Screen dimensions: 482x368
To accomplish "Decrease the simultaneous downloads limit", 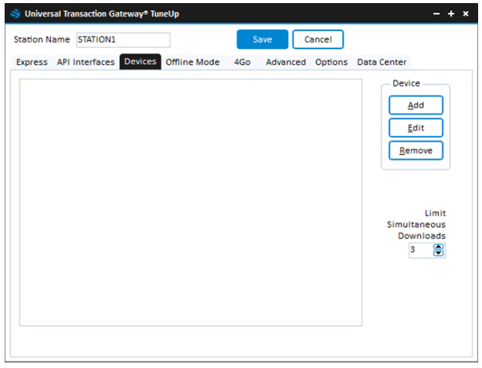I will click(x=439, y=253).
